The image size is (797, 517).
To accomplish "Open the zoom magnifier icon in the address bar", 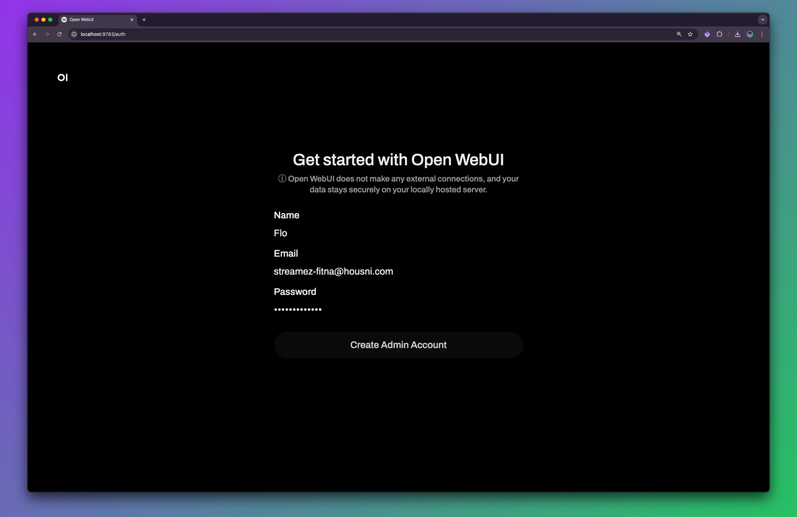I will click(679, 34).
